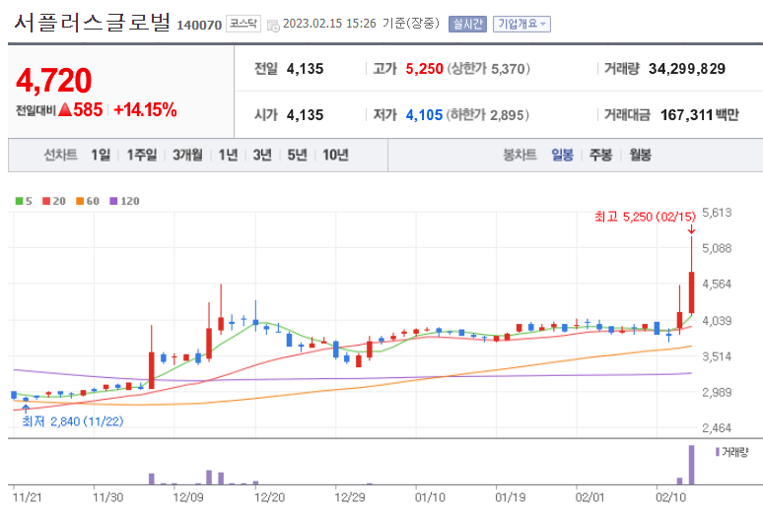Screen dimensions: 763x510
Task: Click the tallest volume bar at 02/15
Action: click(x=691, y=465)
